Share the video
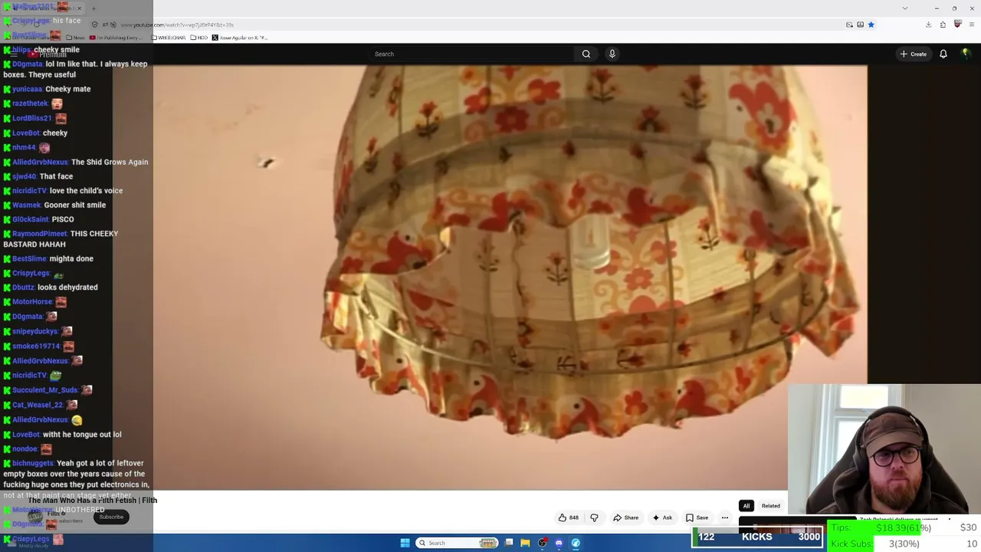The image size is (981, 552). pyautogui.click(x=625, y=517)
